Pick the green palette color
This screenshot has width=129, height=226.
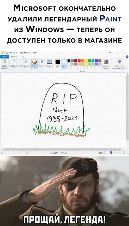pos(90,61)
